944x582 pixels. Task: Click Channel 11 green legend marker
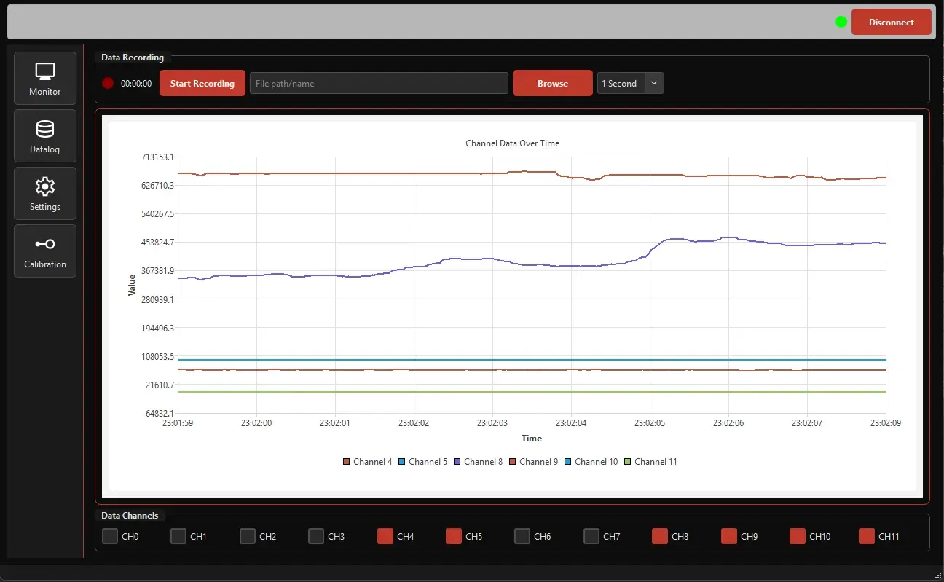point(628,462)
